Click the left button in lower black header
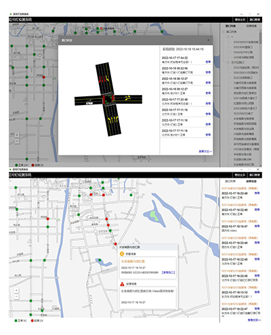This screenshot has width=271, height=335. (240, 175)
